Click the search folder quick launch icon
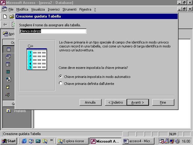The height and width of the screenshot is (145, 193). click(45, 141)
